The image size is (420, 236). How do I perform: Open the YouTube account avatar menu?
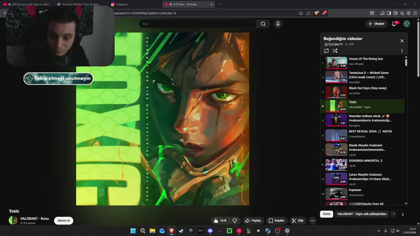click(407, 24)
